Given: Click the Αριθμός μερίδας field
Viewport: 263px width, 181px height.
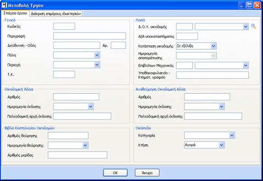Looking at the screenshot, I should [77, 155].
